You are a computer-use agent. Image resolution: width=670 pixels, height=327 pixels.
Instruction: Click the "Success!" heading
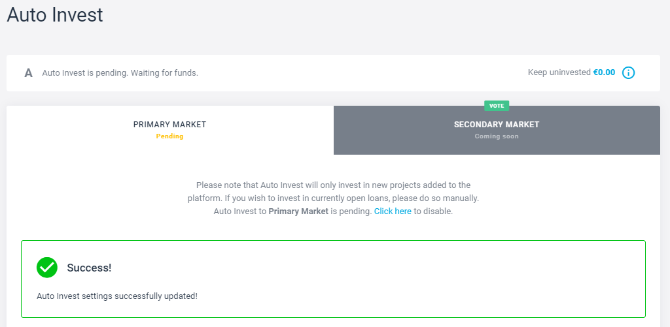click(89, 268)
